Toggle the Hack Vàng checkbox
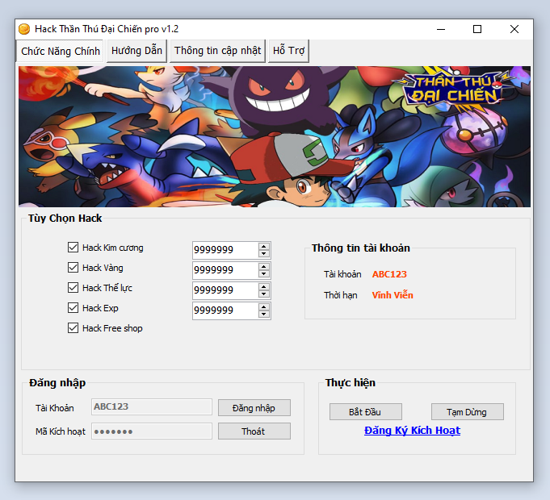 pyautogui.click(x=73, y=268)
